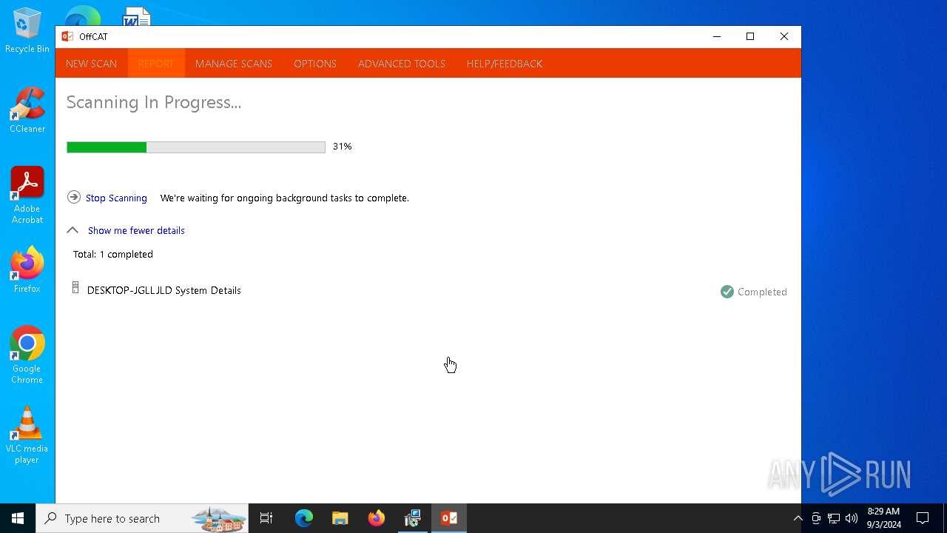Screen dimensions: 947x533
Task: Open the ADVANCED TOOLS tab
Action: tap(402, 64)
